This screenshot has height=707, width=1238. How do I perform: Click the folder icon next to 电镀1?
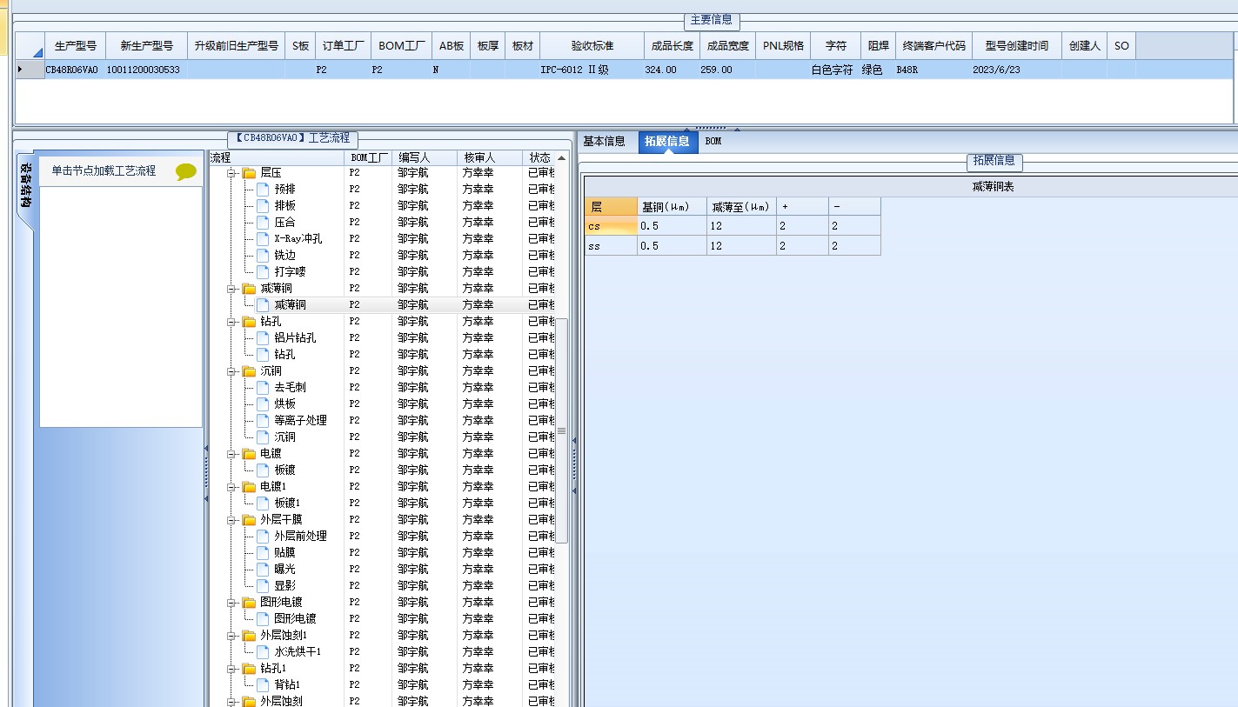(250, 487)
